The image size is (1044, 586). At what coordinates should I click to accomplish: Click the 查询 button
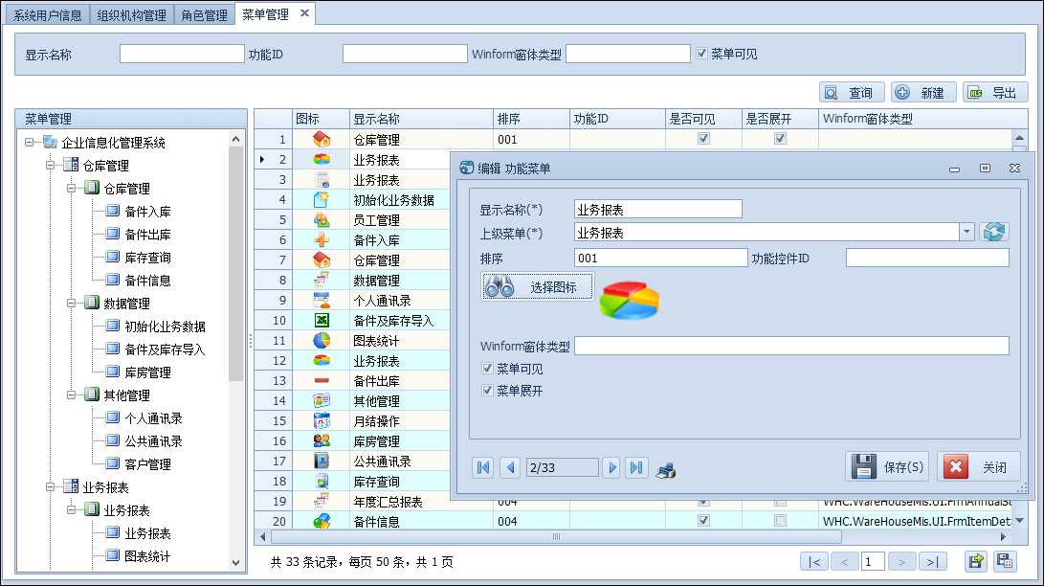point(852,93)
